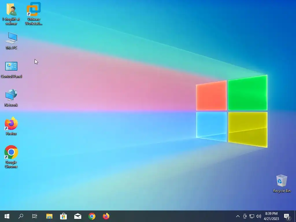The image size is (296, 222).
Task: Launch Firefox from the taskbar
Action: [x=106, y=216]
